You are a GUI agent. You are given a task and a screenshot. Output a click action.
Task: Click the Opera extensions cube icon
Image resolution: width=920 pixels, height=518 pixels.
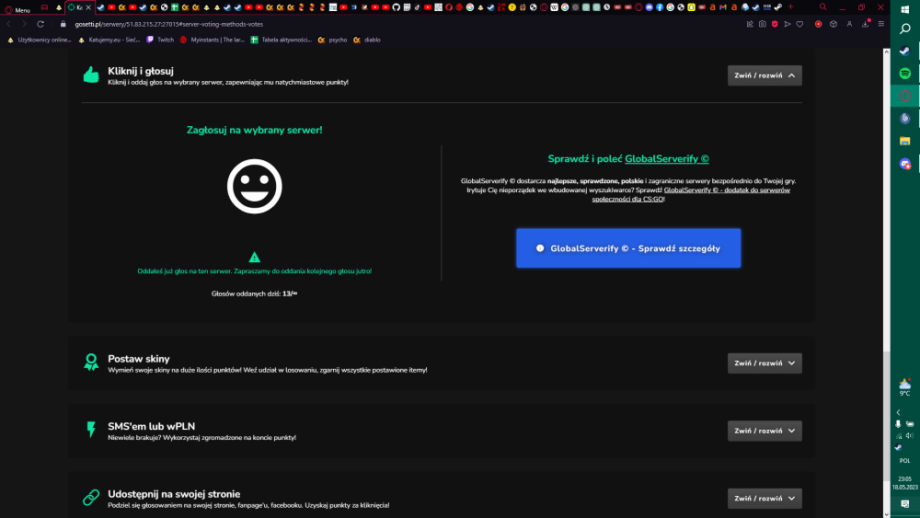pos(834,24)
